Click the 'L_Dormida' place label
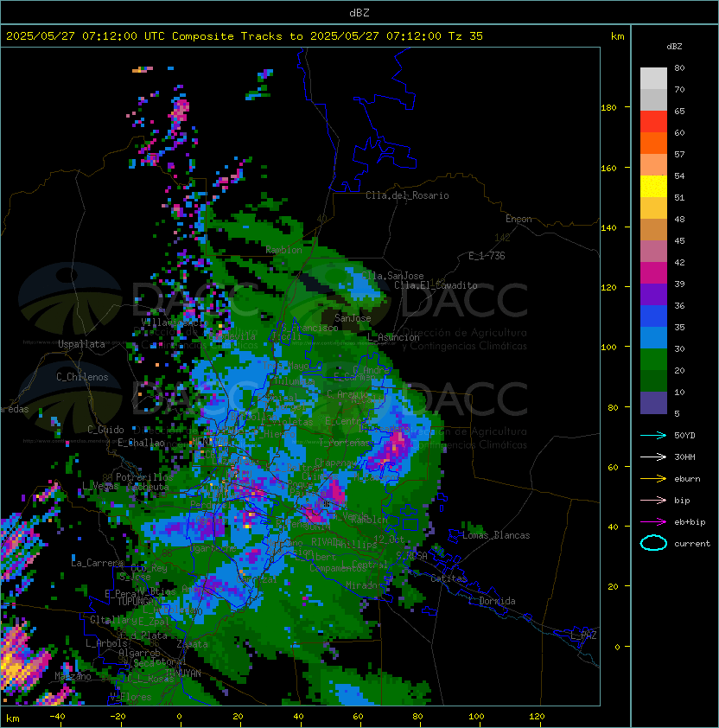 click(x=492, y=601)
